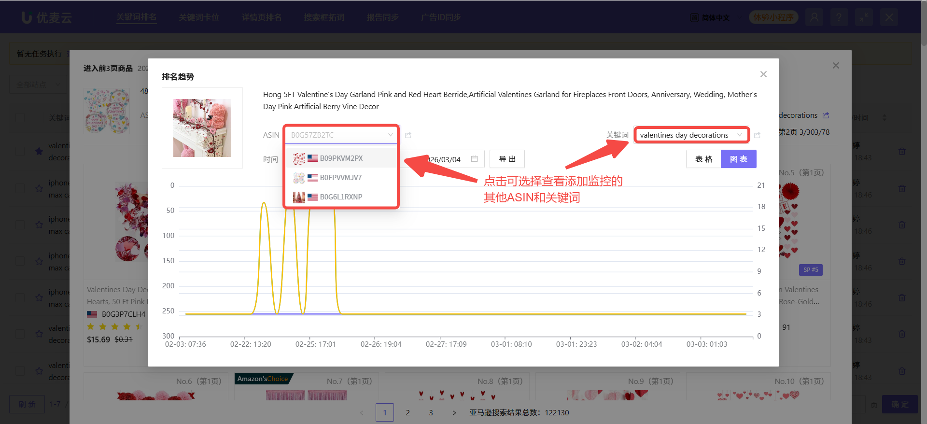Image resolution: width=927 pixels, height=424 pixels.
Task: Expand the 简体中文 language selector
Action: pyautogui.click(x=710, y=17)
